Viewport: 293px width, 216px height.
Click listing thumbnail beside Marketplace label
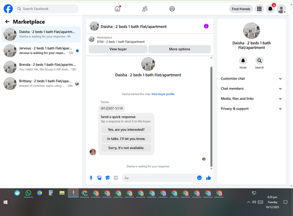pyautogui.click(x=91, y=39)
